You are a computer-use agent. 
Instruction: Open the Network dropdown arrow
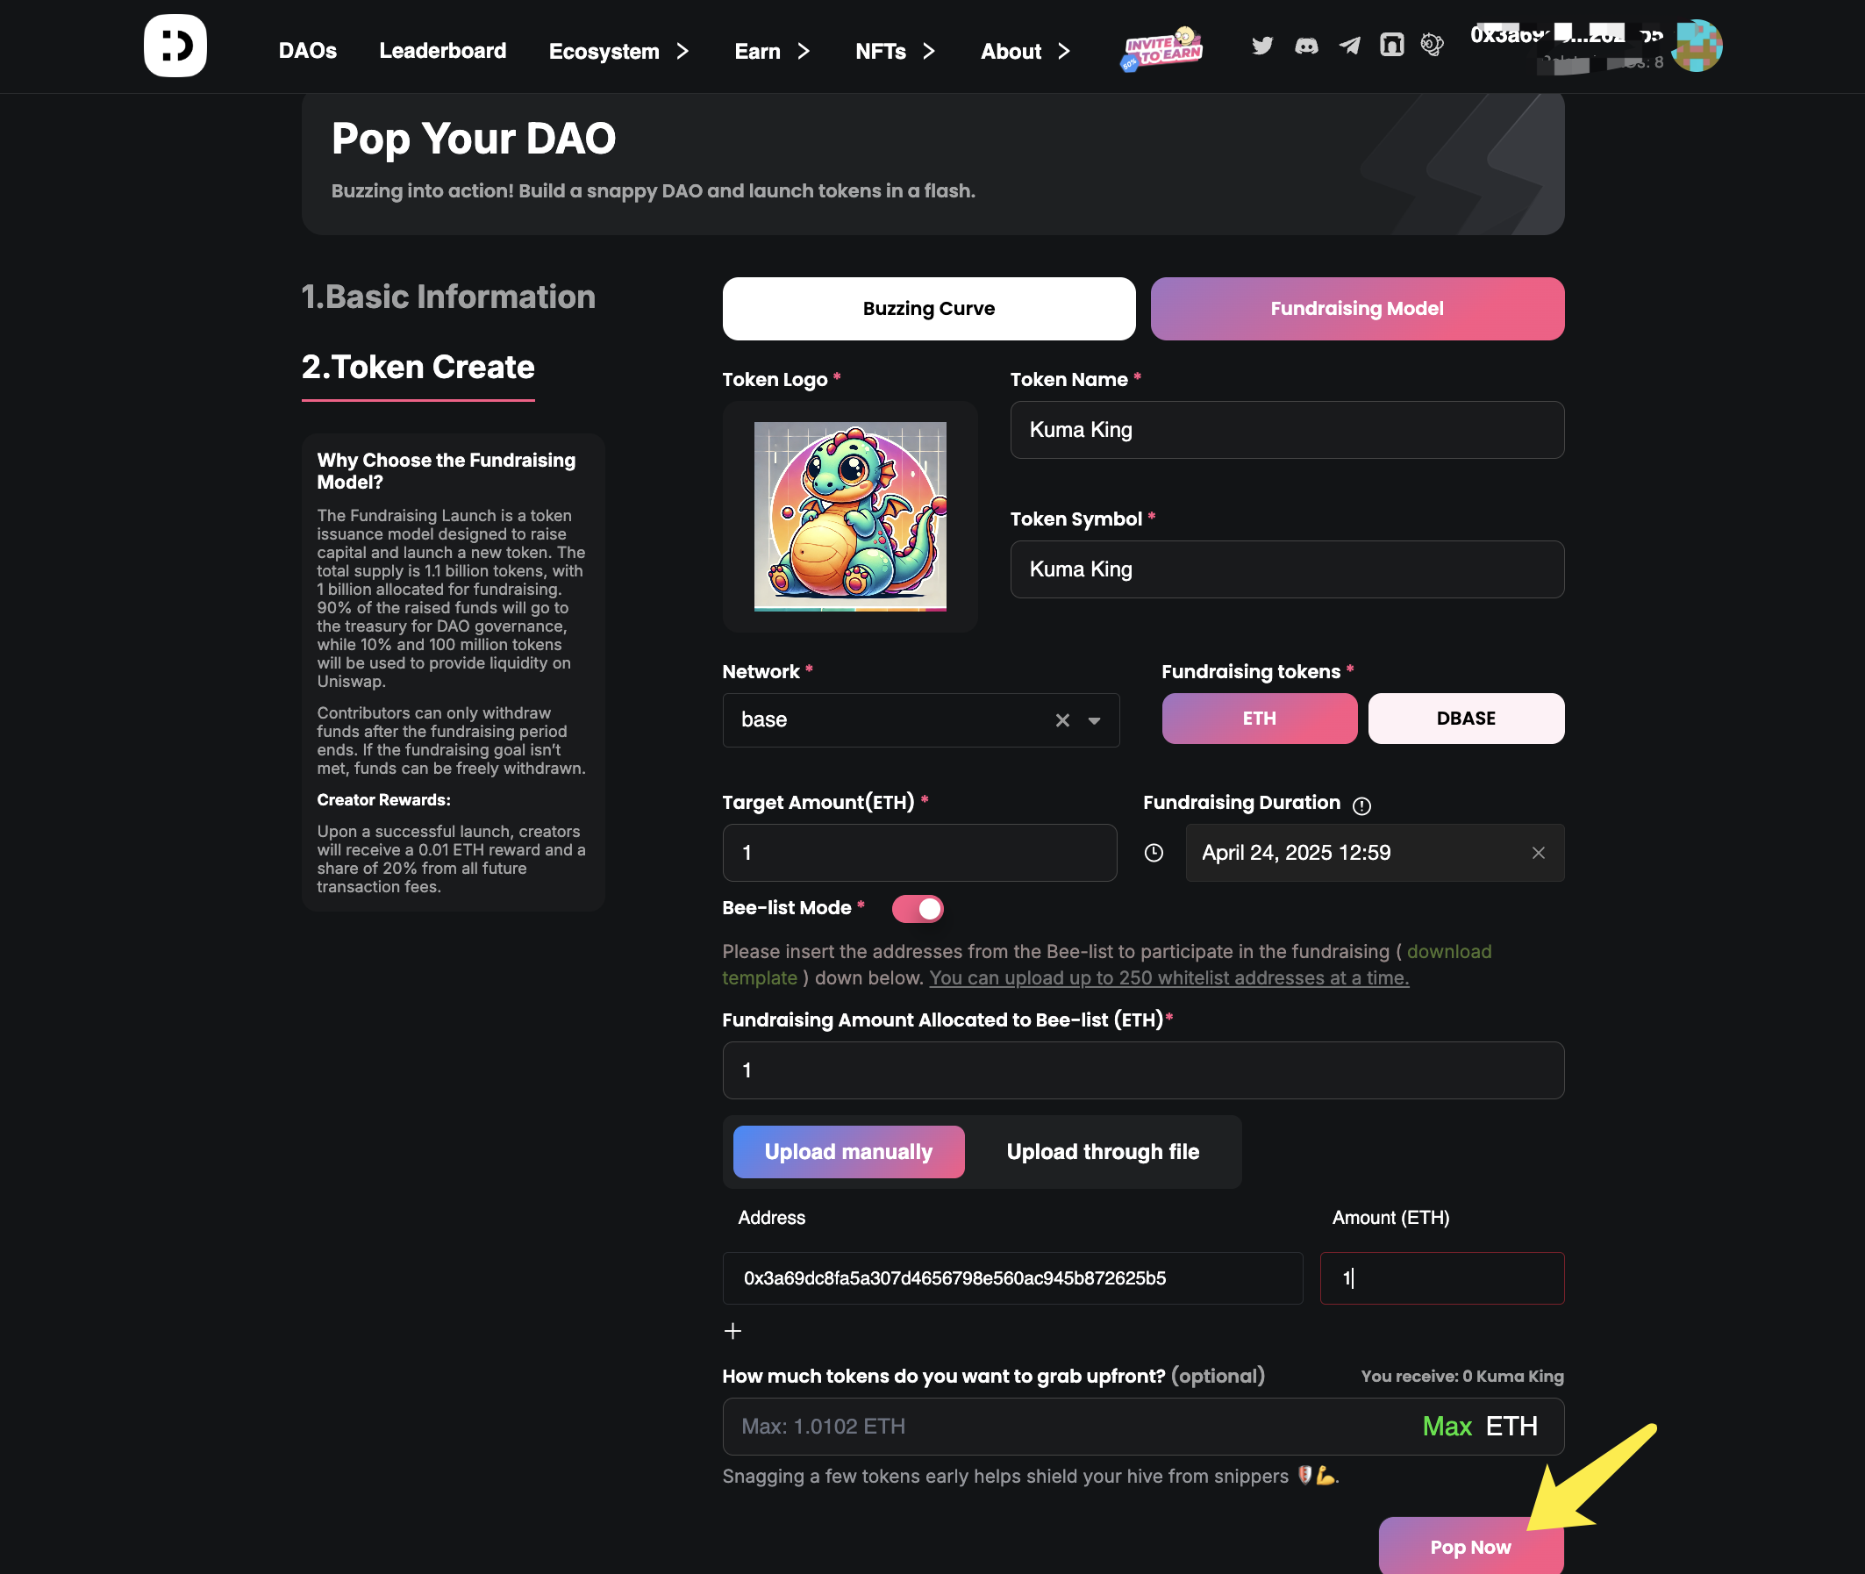click(1094, 720)
